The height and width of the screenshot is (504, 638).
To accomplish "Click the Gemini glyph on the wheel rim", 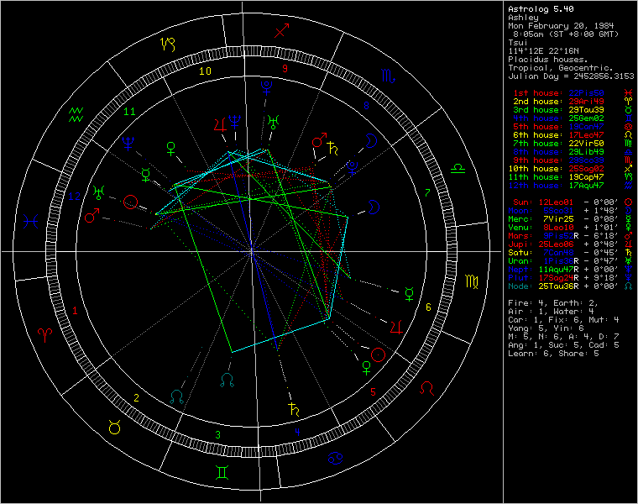I will point(222,472).
